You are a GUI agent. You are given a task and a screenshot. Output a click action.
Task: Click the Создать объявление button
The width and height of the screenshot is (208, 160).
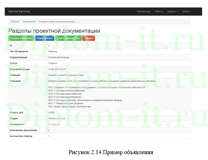21,38
